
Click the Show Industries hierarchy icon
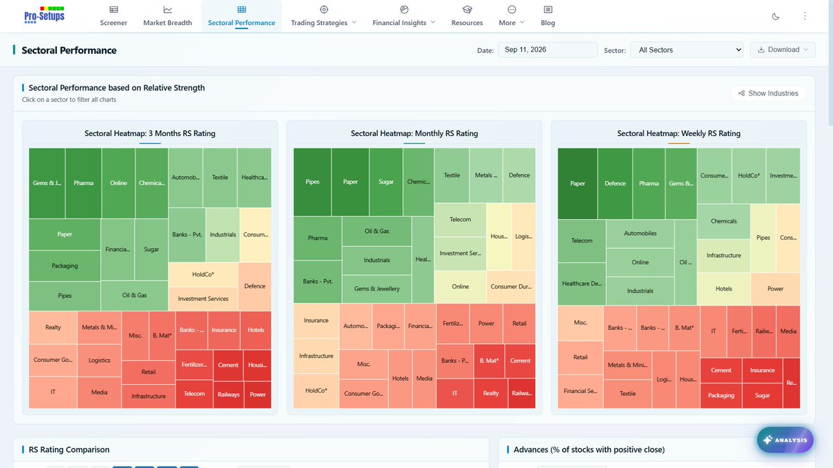click(x=741, y=94)
